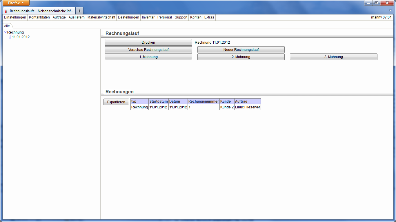Screen dimensions: 396x222
Task: Open the Materialwirtschaft menu
Action: click(x=101, y=17)
